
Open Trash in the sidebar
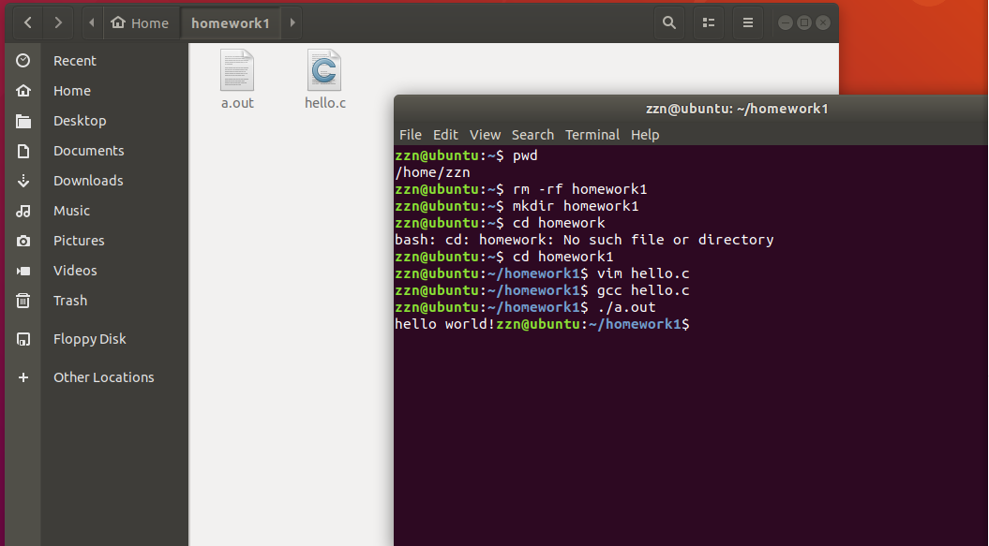pos(70,301)
